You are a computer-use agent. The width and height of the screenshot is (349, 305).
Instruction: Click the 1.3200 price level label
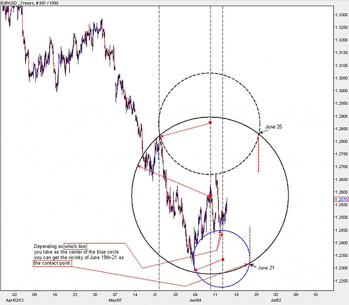pos(342,40)
